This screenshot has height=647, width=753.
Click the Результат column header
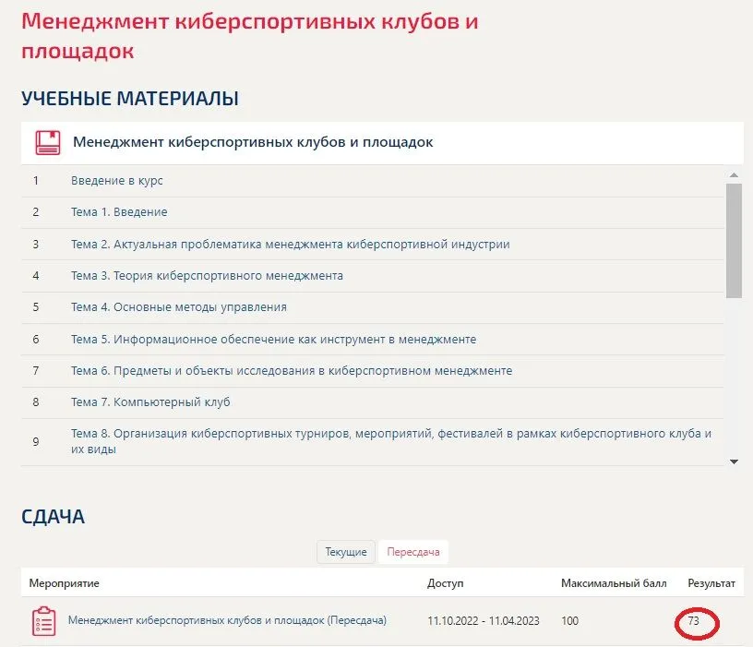pyautogui.click(x=711, y=584)
